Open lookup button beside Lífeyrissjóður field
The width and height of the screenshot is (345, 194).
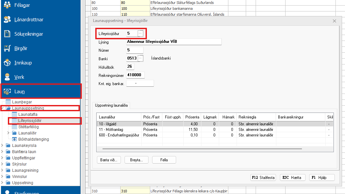[x=140, y=33]
